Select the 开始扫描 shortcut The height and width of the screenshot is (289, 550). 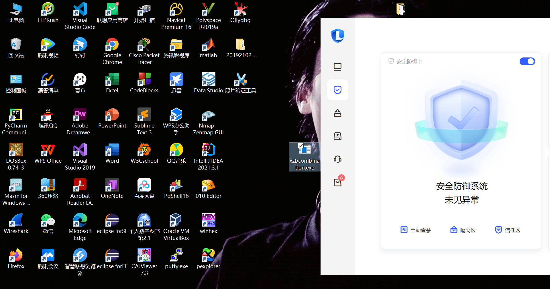coord(144,13)
